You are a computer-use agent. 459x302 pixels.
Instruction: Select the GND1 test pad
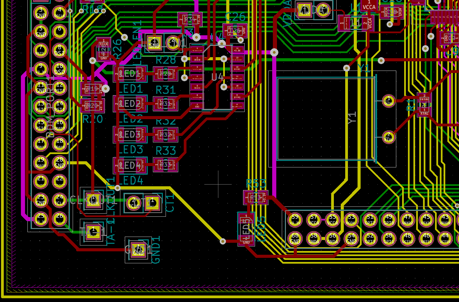[138, 250]
